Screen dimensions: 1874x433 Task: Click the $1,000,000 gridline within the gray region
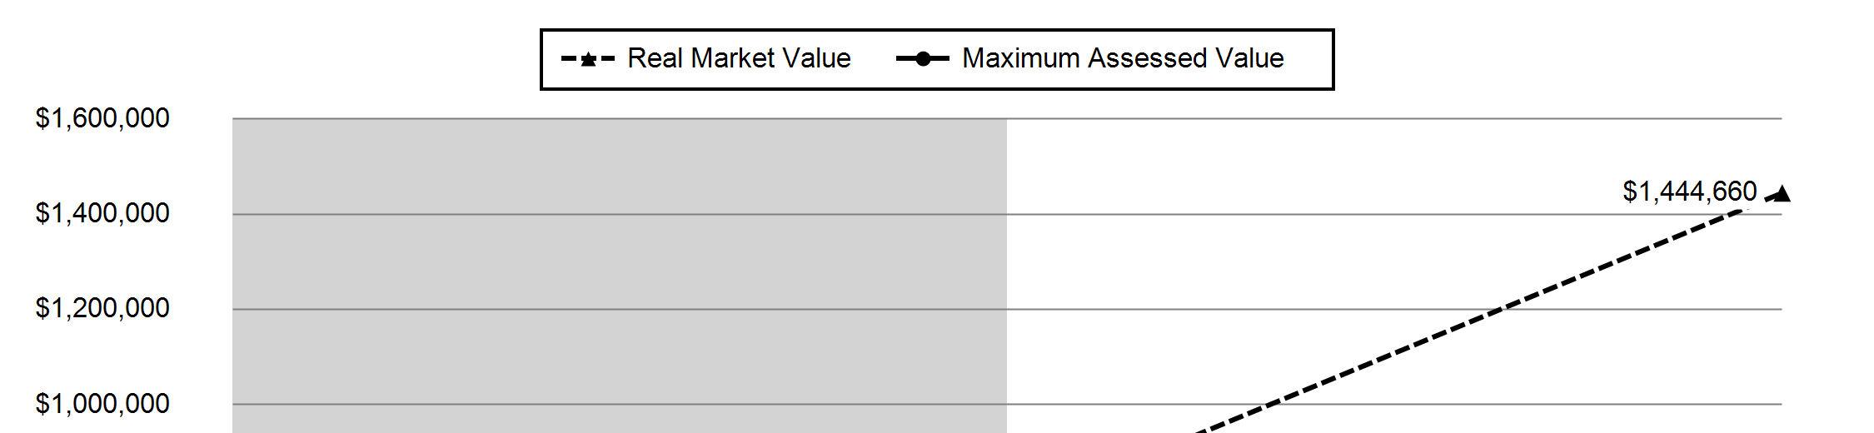tap(620, 404)
